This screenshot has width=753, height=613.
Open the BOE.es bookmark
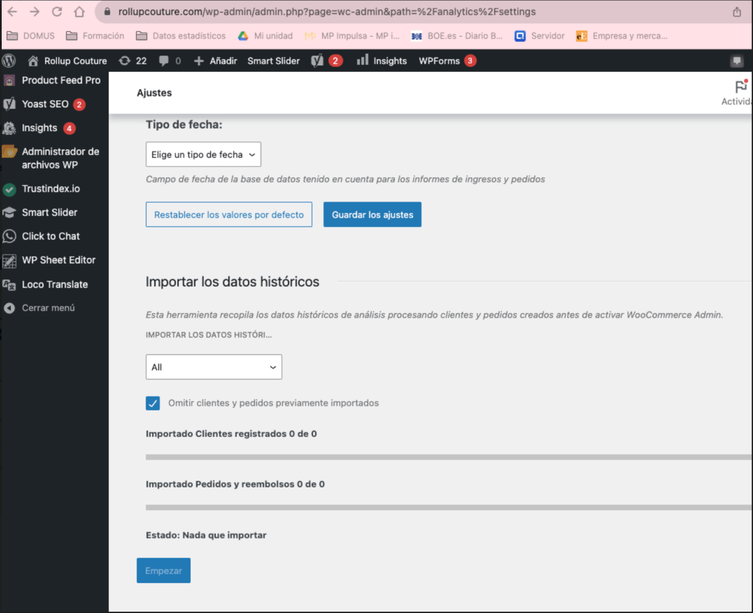click(457, 36)
